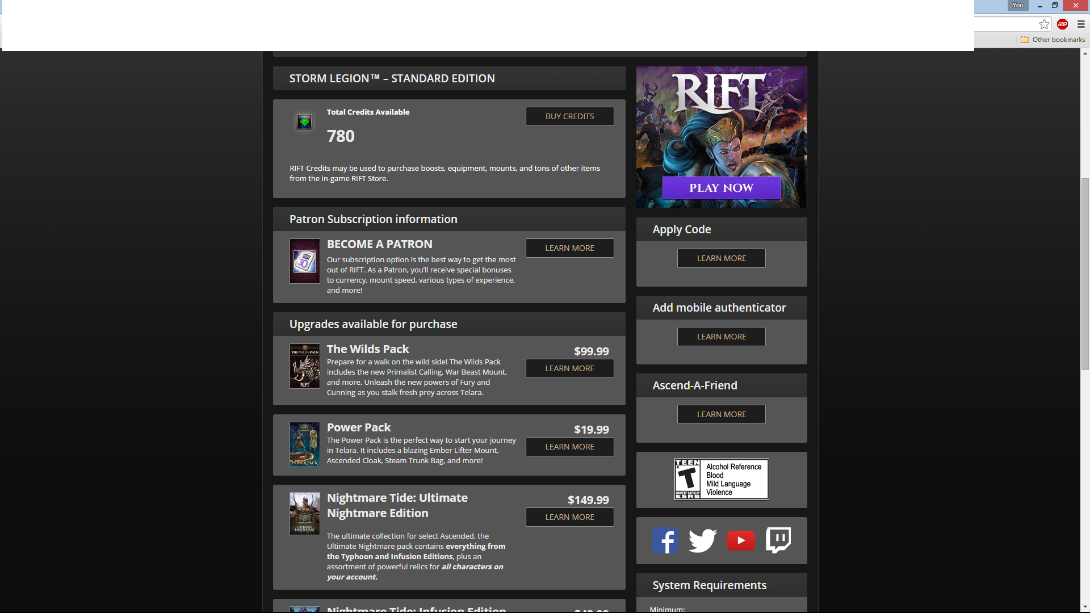Click the Upgrades available for purchase heading
The height and width of the screenshot is (613, 1090).
pos(374,324)
